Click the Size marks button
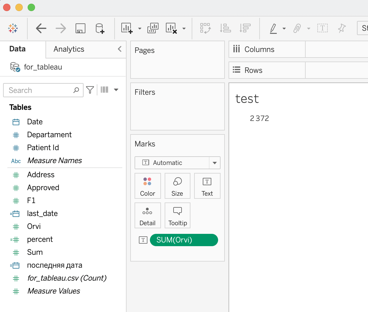Image resolution: width=368 pixels, height=312 pixels. coord(177,186)
